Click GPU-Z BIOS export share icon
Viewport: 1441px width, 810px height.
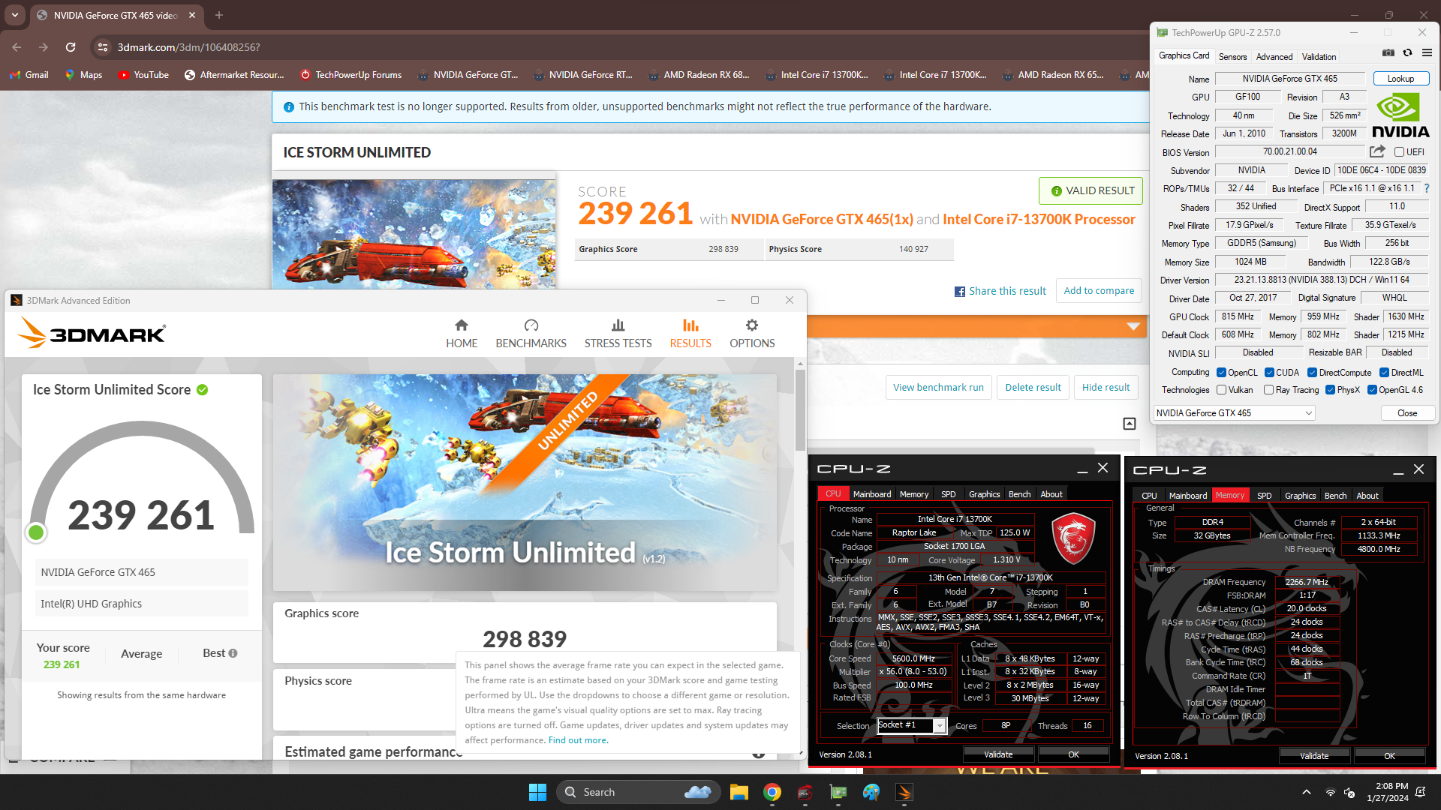1377,151
